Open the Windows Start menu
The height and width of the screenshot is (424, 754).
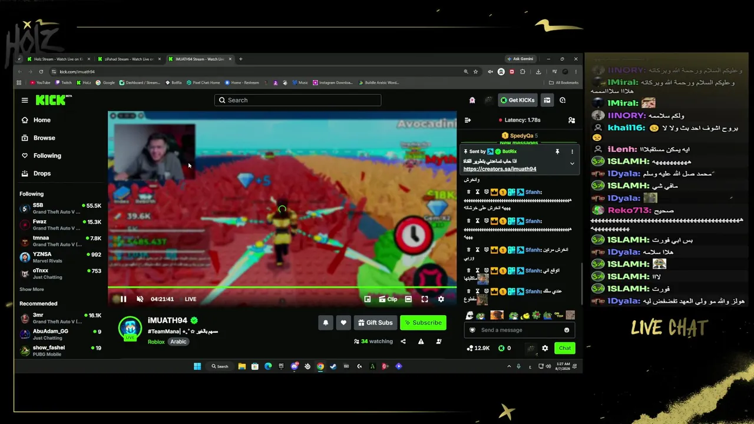point(197,366)
